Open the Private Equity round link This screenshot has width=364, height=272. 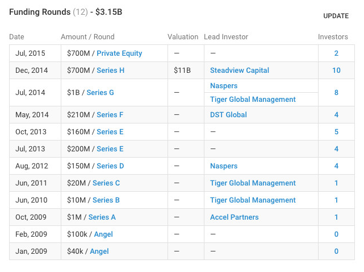coord(119,53)
